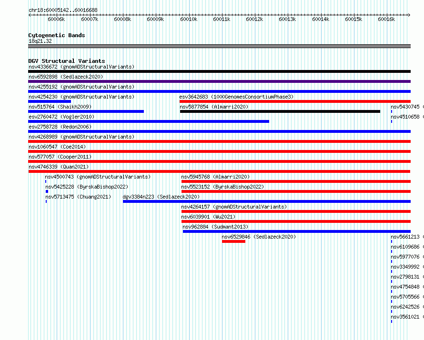The width and height of the screenshot is (424, 340).
Task: Open nsv5425228 (ByrskaBishop2022) label
Action: pyautogui.click(x=87, y=187)
